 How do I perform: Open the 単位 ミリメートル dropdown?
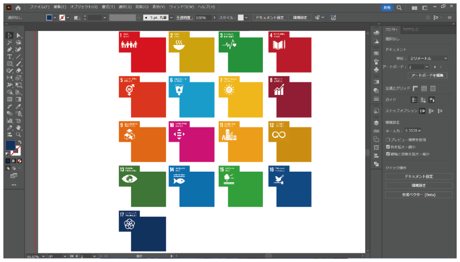tap(428, 58)
